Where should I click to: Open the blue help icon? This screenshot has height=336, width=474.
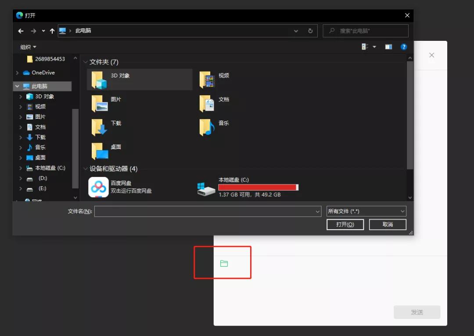point(404,47)
